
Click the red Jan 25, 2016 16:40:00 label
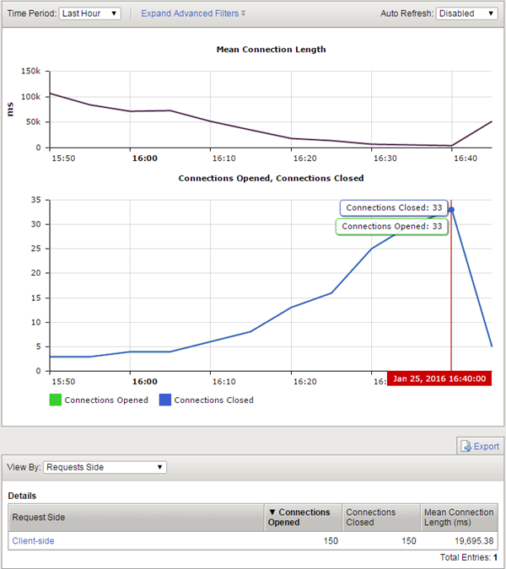(439, 379)
